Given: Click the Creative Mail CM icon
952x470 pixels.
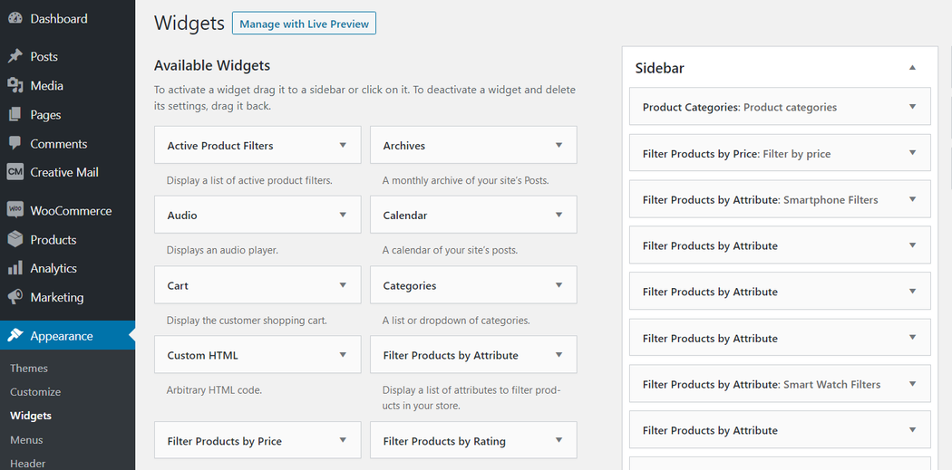Looking at the screenshot, I should [x=15, y=172].
